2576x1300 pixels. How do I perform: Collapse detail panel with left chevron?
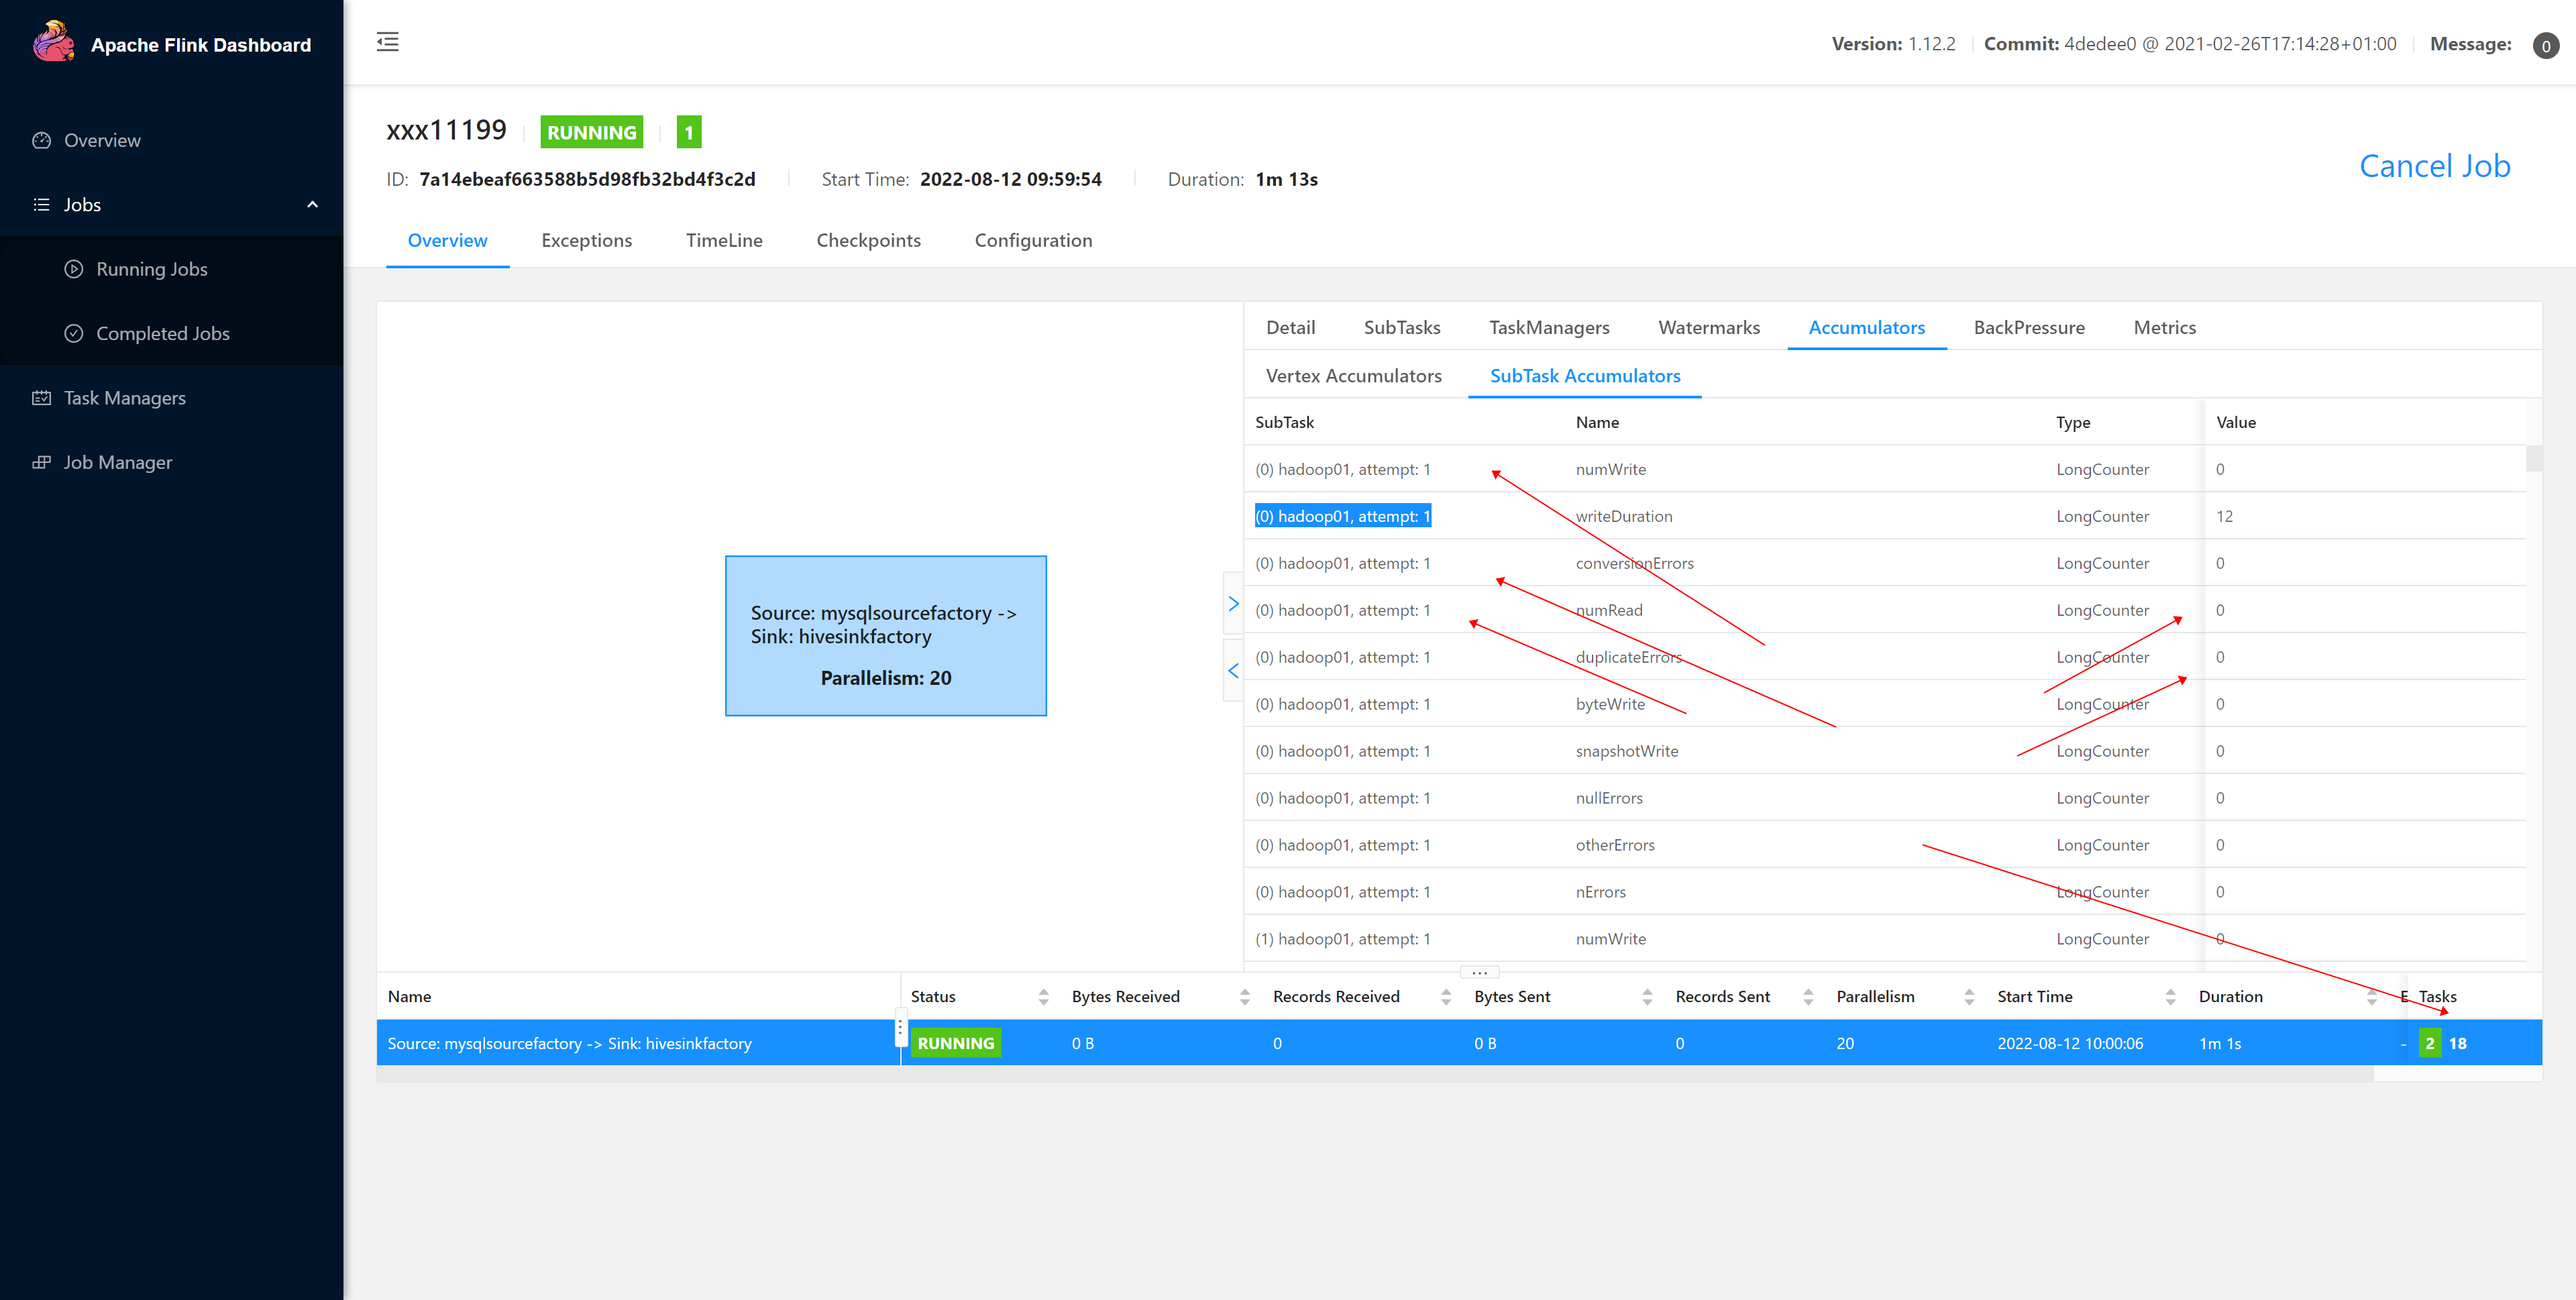[x=1233, y=671]
